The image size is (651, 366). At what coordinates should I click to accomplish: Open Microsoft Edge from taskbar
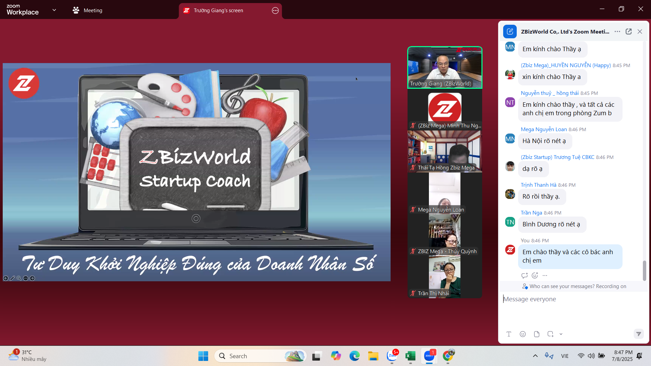(354, 356)
